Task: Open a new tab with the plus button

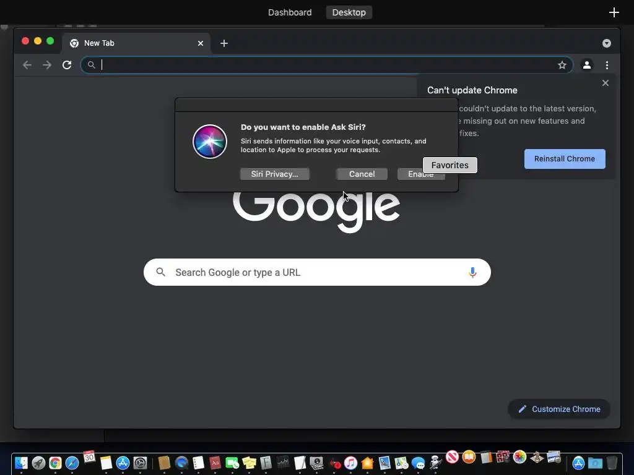Action: click(x=224, y=43)
